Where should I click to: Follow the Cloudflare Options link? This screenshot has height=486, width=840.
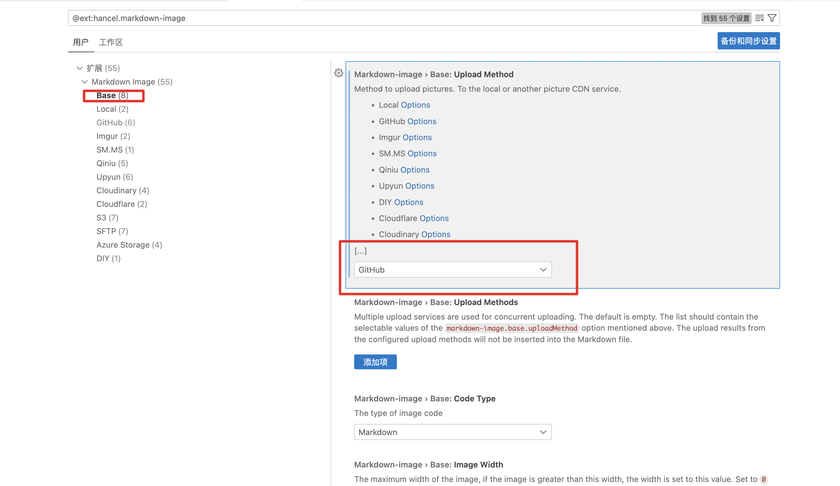pos(434,218)
